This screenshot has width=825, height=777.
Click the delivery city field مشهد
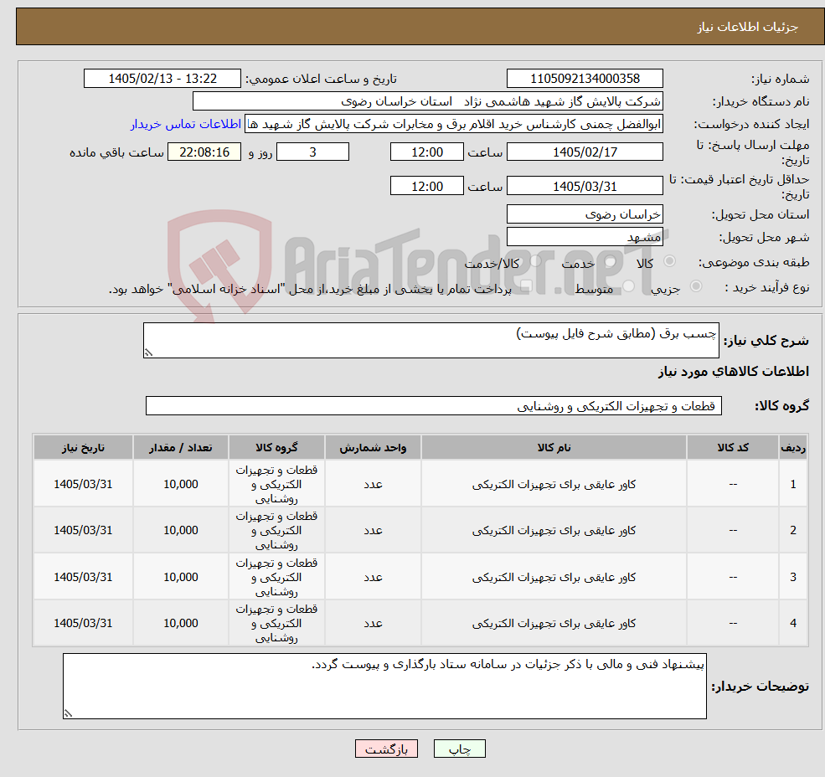pyautogui.click(x=585, y=237)
